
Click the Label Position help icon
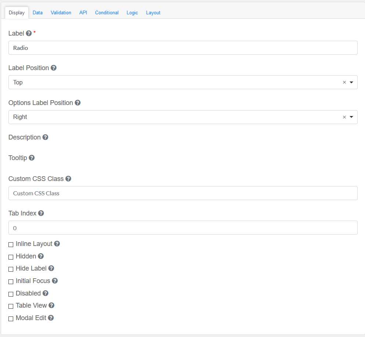point(54,68)
